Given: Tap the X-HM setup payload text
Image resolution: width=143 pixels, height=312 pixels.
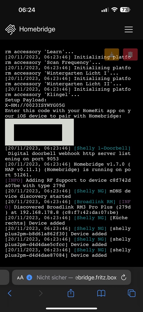Looking at the screenshot, I should (35, 105).
